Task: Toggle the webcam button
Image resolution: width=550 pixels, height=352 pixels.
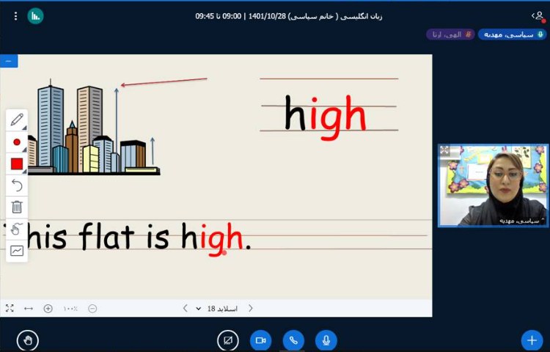Action: coord(260,340)
